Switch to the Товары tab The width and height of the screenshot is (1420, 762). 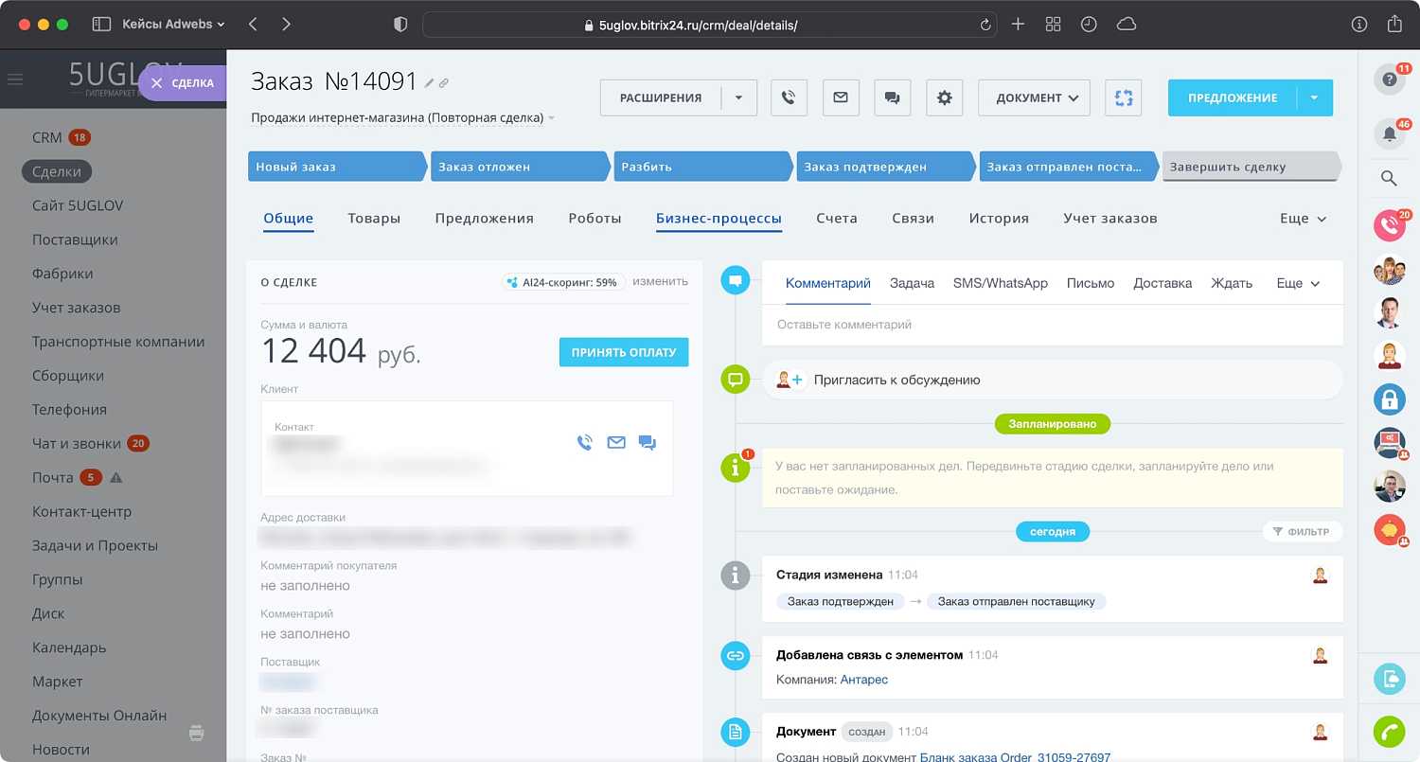[x=374, y=218]
